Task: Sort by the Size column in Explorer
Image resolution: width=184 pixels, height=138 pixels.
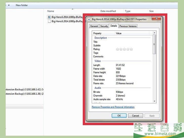Action: coord(151,11)
